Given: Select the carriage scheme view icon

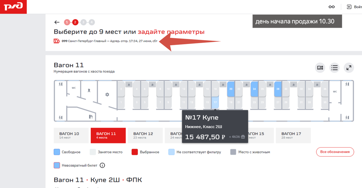Looking at the screenshot, I should coord(320,68).
